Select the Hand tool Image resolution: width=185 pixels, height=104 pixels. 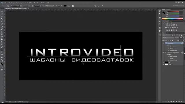pos(2,57)
